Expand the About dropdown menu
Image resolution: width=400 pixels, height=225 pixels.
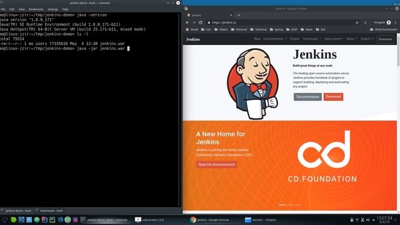tap(352, 39)
